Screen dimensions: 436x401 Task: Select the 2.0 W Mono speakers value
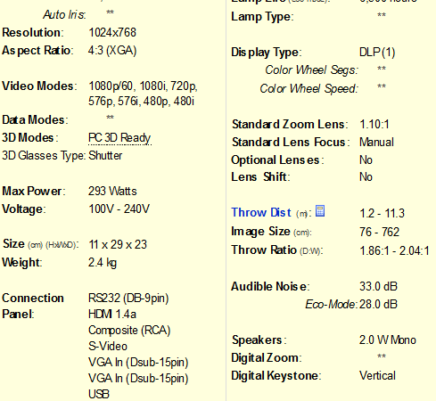click(388, 340)
